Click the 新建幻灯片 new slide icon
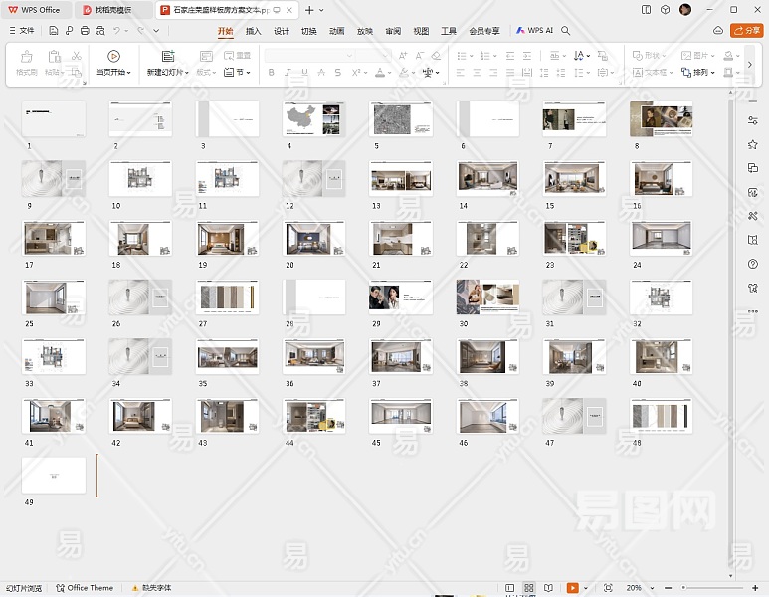Screen dimensions: 769x597 click(167, 56)
